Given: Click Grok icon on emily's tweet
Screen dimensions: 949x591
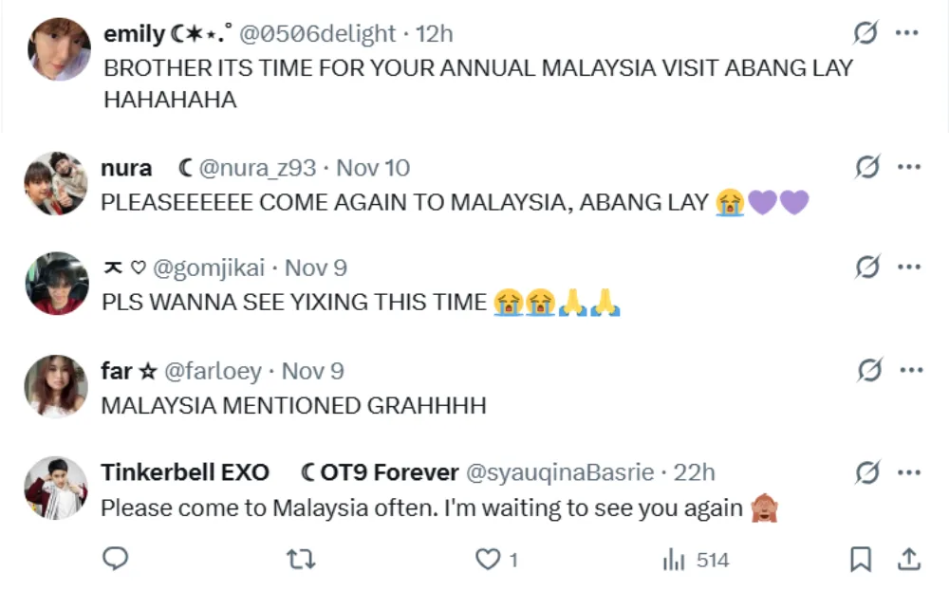Looking at the screenshot, I should [x=865, y=33].
